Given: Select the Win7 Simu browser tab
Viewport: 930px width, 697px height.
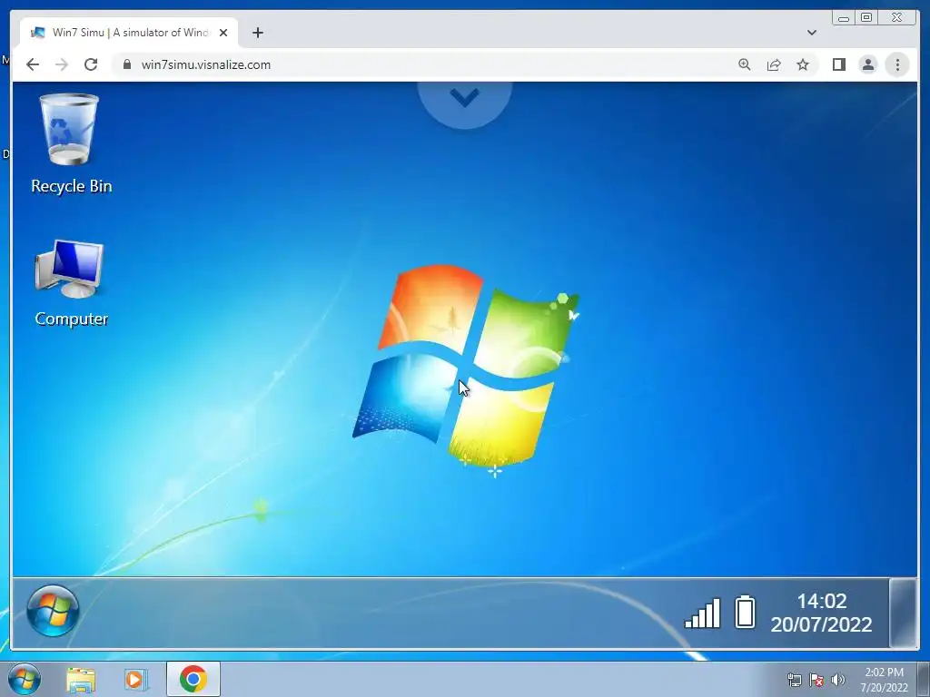Looking at the screenshot, I should pos(129,33).
